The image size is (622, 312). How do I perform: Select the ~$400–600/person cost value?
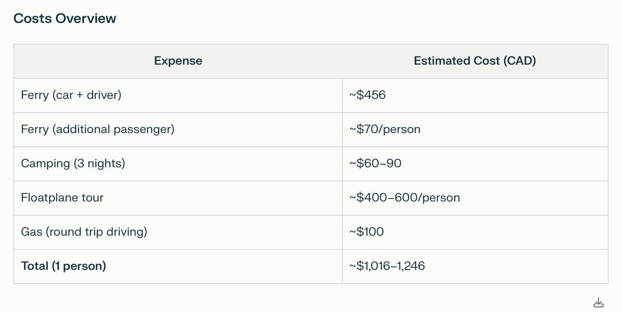point(405,198)
